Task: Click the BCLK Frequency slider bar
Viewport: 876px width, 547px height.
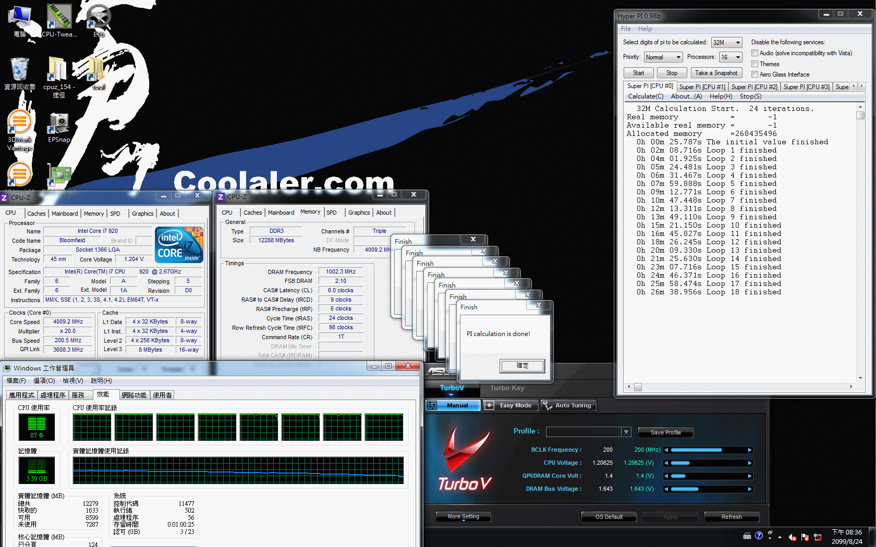Action: click(708, 450)
